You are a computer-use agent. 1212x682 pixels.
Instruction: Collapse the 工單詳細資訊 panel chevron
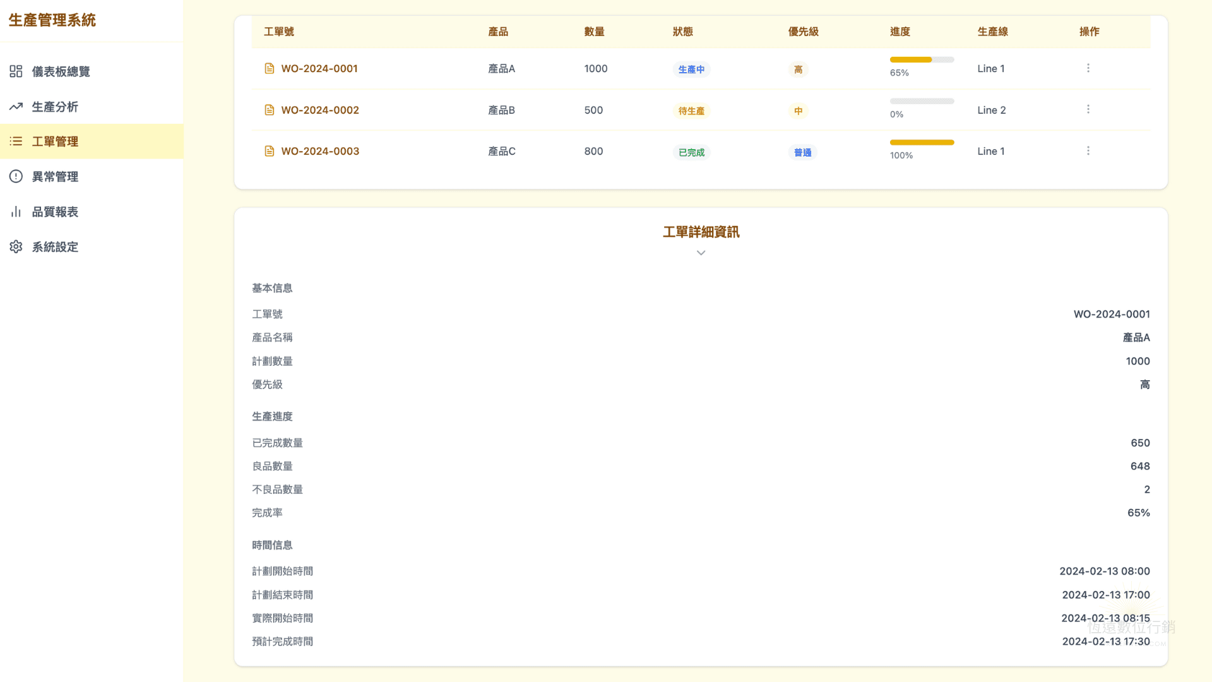(701, 253)
